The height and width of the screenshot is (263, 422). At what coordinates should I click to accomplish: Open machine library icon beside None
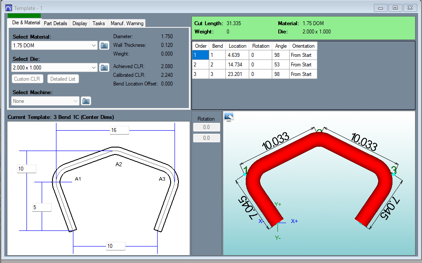tap(86, 101)
